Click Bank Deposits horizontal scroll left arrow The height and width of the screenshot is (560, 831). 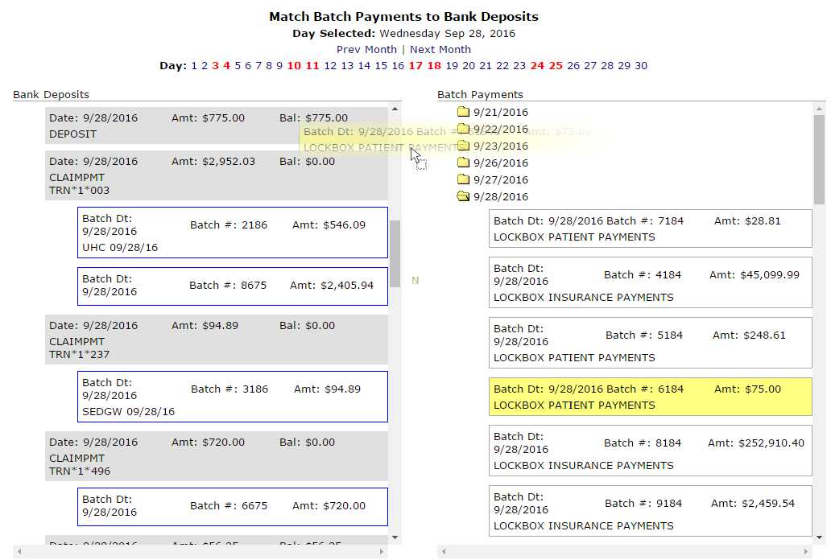(x=19, y=551)
